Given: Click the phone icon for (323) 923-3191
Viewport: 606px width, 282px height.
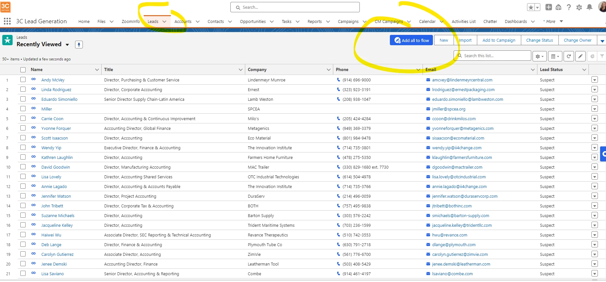Looking at the screenshot, I should (x=338, y=89).
